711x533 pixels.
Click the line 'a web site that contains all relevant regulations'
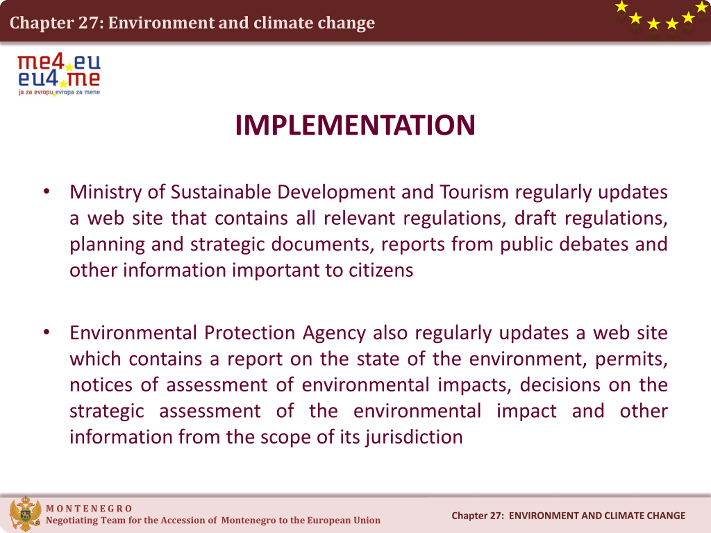(369, 218)
